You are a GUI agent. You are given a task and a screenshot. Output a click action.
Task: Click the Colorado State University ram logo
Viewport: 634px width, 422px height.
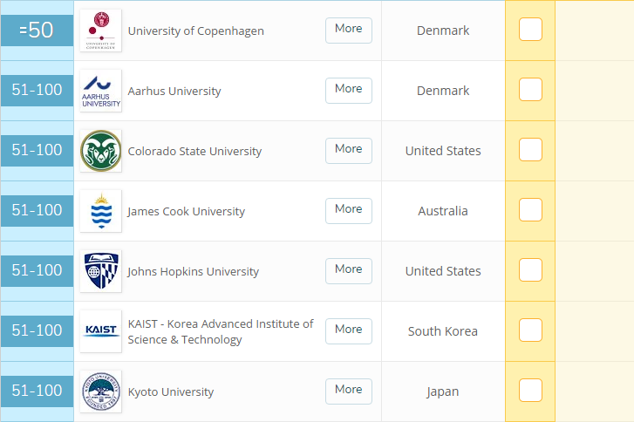click(x=100, y=151)
